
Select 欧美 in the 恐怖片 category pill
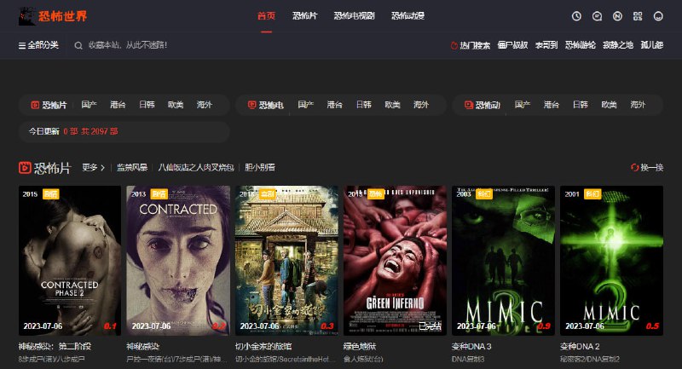176,105
